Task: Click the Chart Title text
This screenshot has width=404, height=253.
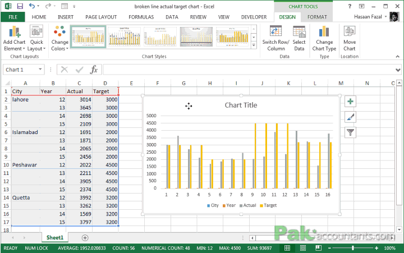Action: (241, 105)
